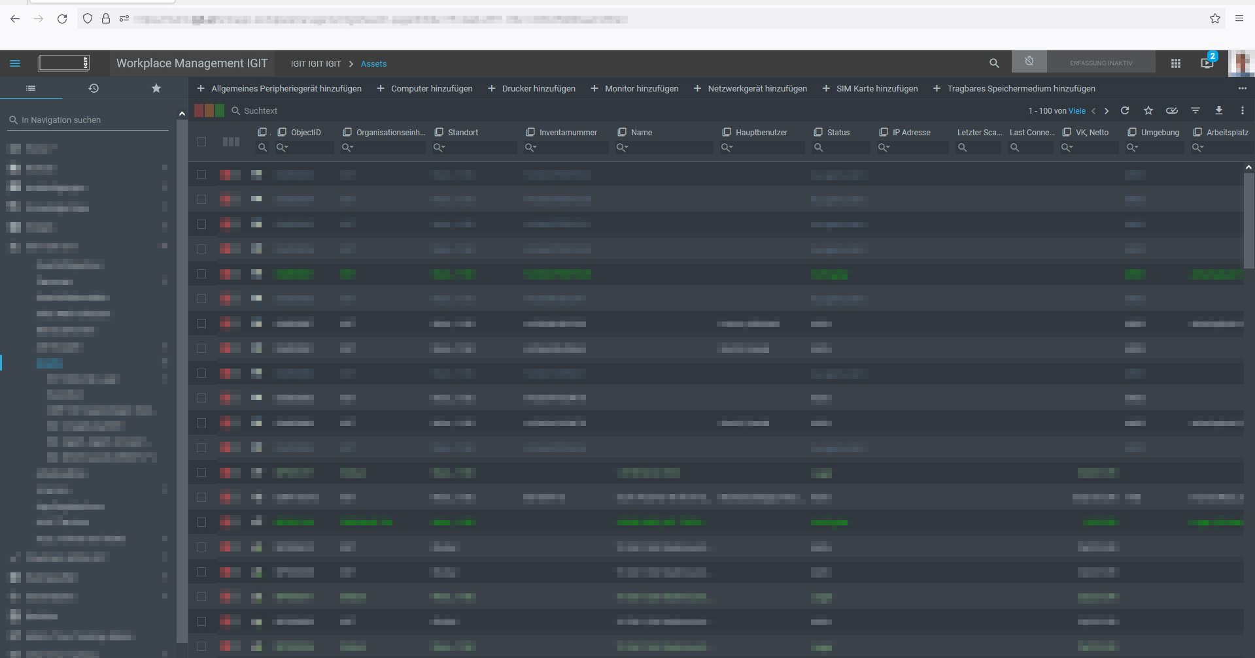Download the asset list
Screen dimensions: 1255x658
pos(1219,110)
